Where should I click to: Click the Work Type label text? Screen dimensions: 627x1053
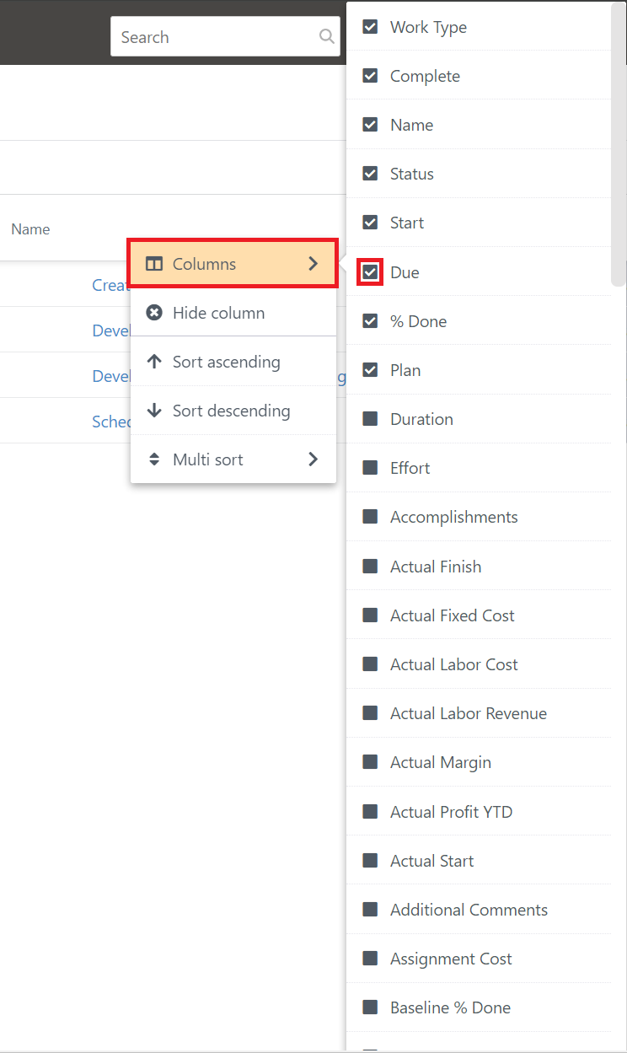(x=428, y=27)
